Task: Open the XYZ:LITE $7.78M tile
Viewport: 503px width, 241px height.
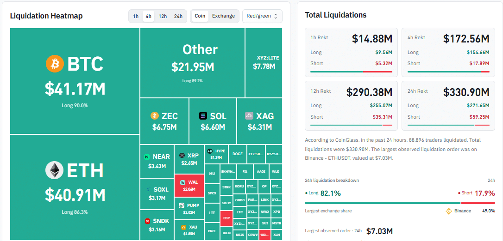Action: click(264, 63)
